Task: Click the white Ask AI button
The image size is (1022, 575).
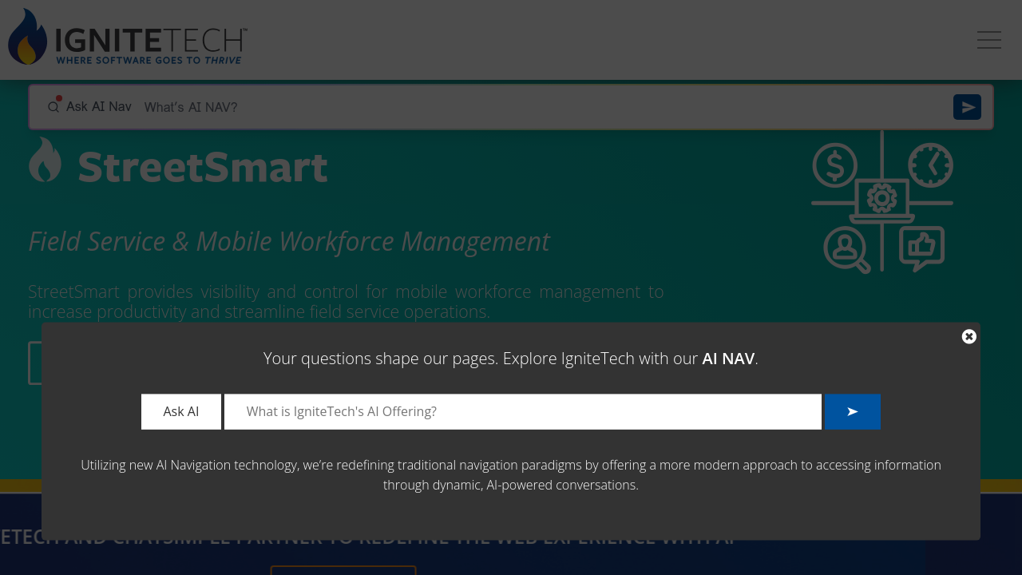Action: click(181, 412)
